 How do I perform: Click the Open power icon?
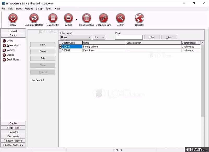[13, 18]
